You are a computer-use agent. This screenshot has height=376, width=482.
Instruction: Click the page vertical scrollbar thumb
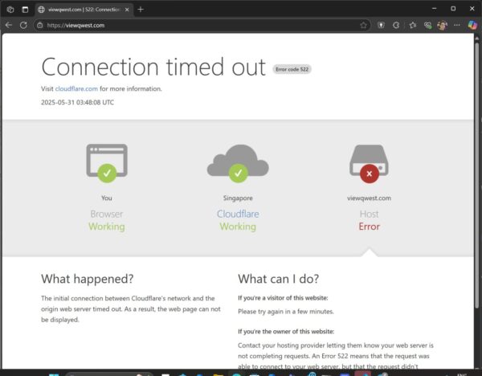point(477,175)
